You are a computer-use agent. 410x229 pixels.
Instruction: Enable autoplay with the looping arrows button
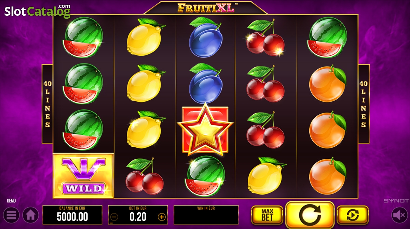[353, 215]
